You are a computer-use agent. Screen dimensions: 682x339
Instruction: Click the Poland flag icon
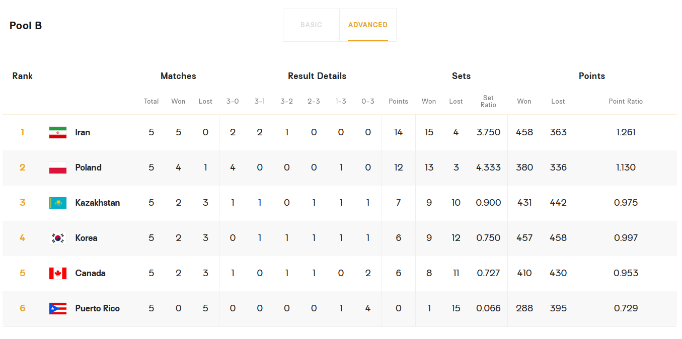(58, 167)
